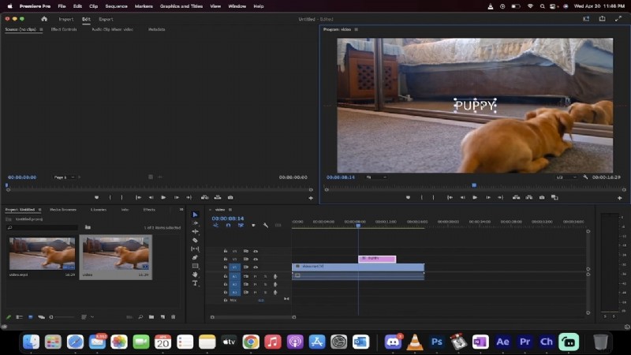The image size is (631, 355).
Task: Open Program Monitor zoom level dropdown
Action: click(x=376, y=177)
